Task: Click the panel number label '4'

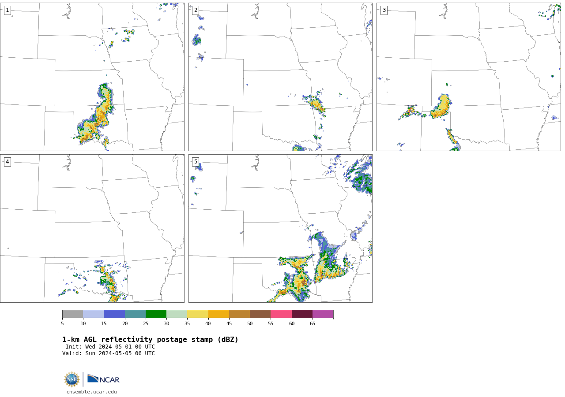Action: pyautogui.click(x=7, y=162)
